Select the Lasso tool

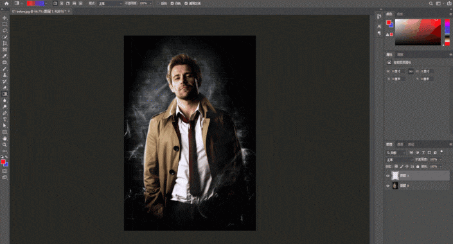point(4,31)
